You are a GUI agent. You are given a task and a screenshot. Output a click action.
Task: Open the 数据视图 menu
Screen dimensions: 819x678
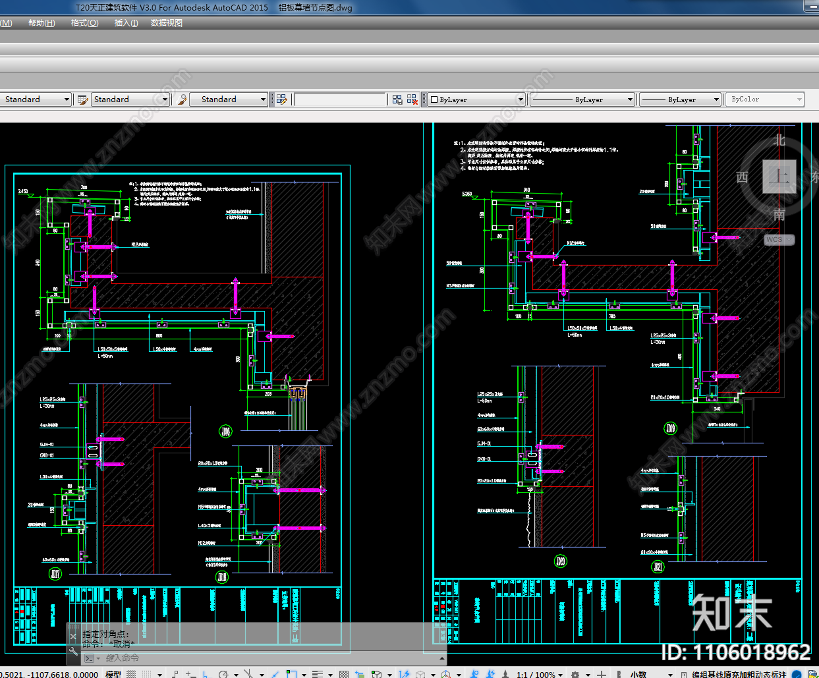click(167, 23)
